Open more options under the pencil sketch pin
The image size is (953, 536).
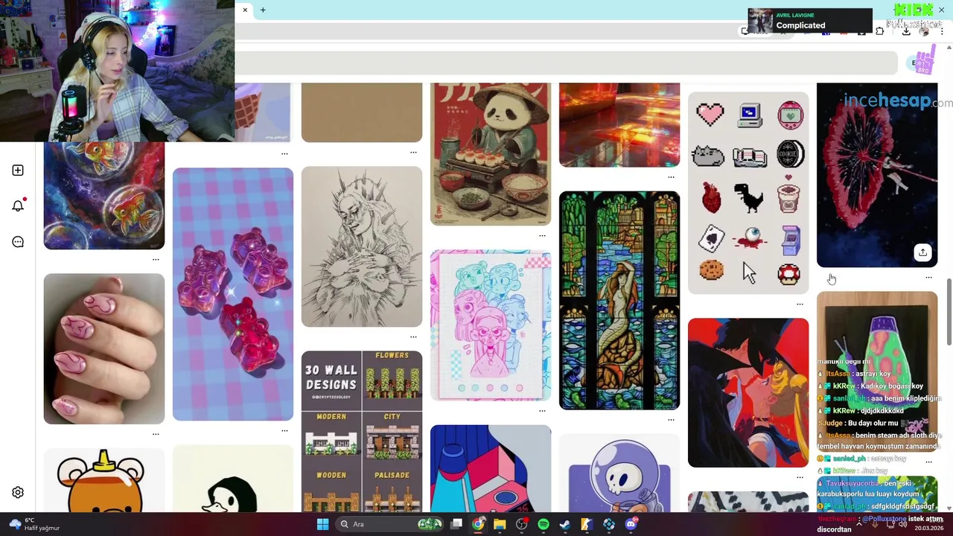(413, 336)
